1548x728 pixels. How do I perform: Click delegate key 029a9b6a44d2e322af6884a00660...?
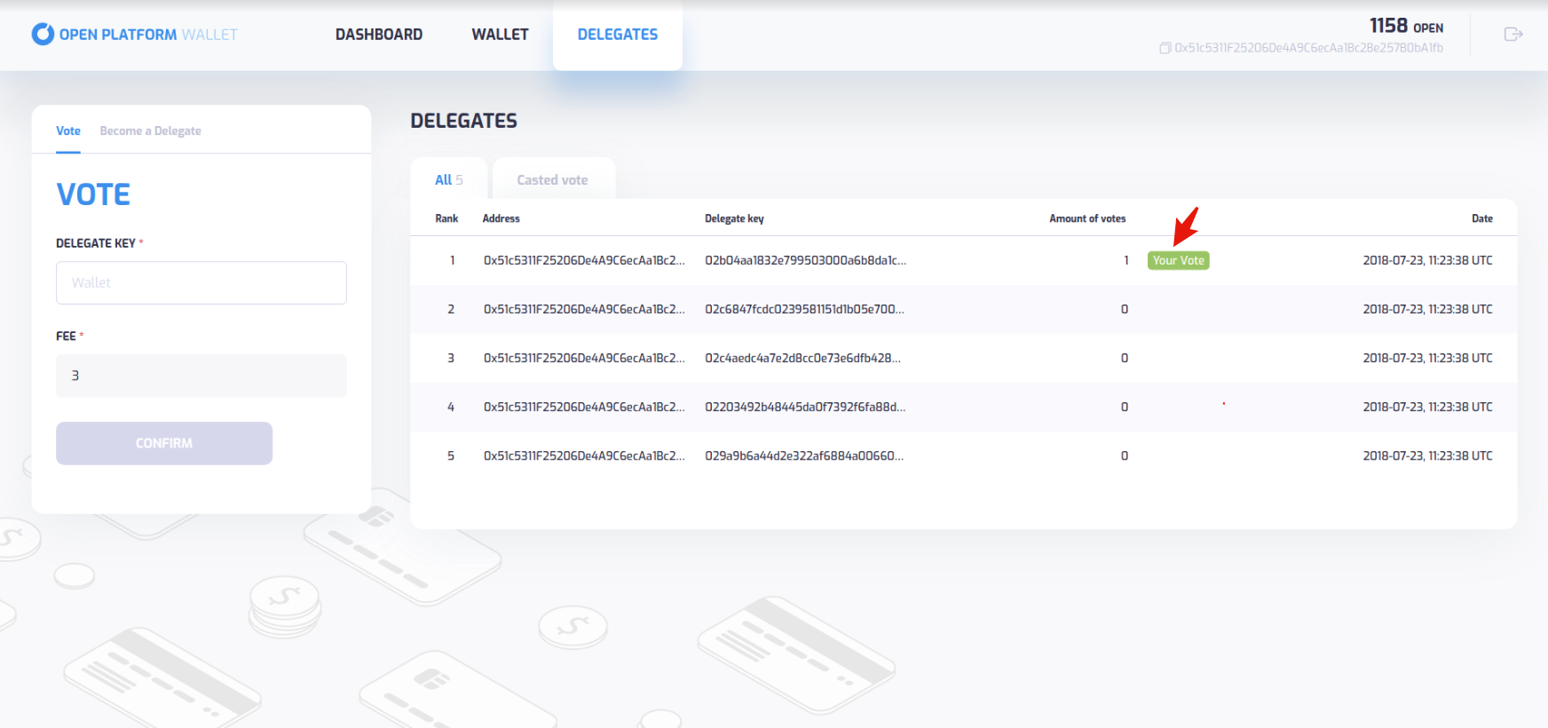pyautogui.click(x=804, y=455)
